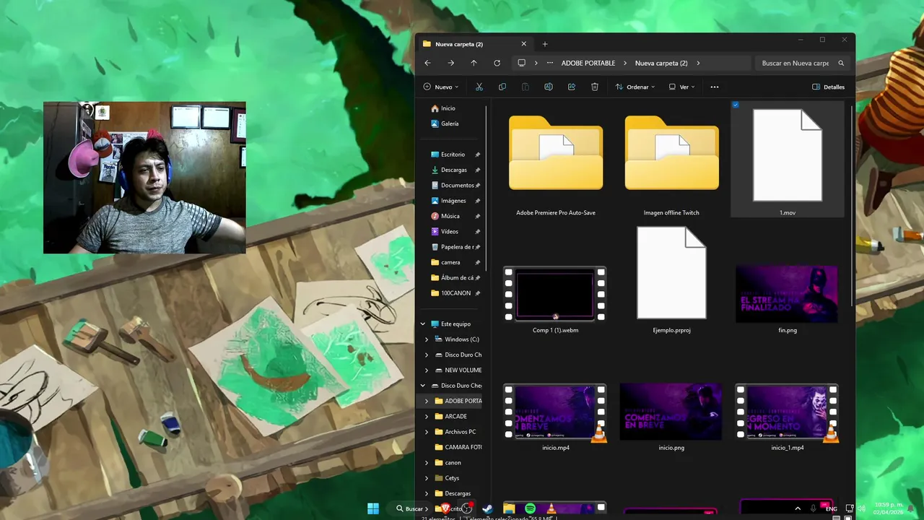Open Spotify from the taskbar
The width and height of the screenshot is (924, 520).
click(530, 509)
